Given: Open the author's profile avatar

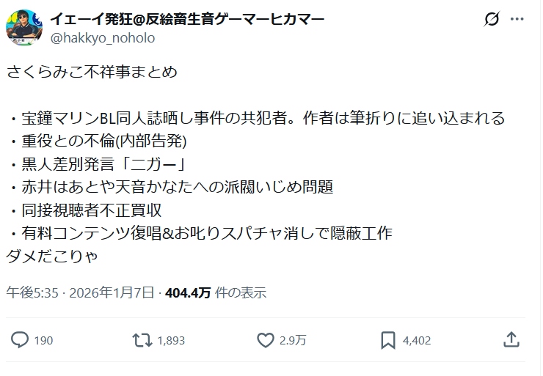Looking at the screenshot, I should click(x=23, y=27).
